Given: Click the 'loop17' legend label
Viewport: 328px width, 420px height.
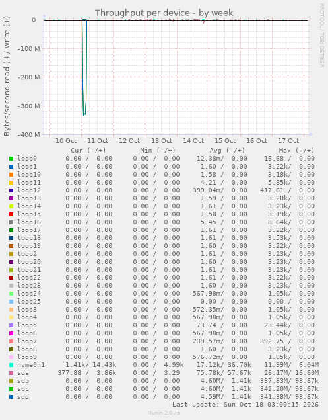Looking at the screenshot, I should [29, 230].
